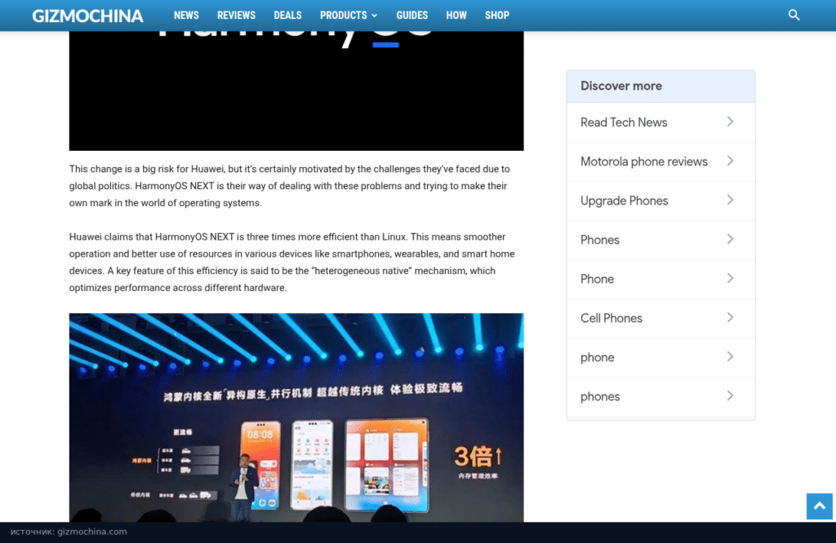Click the chevron beside Phones
Viewport: 836px width, 543px height.
[x=731, y=239]
